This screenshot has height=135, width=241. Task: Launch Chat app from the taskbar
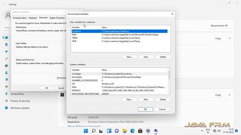[117, 131]
